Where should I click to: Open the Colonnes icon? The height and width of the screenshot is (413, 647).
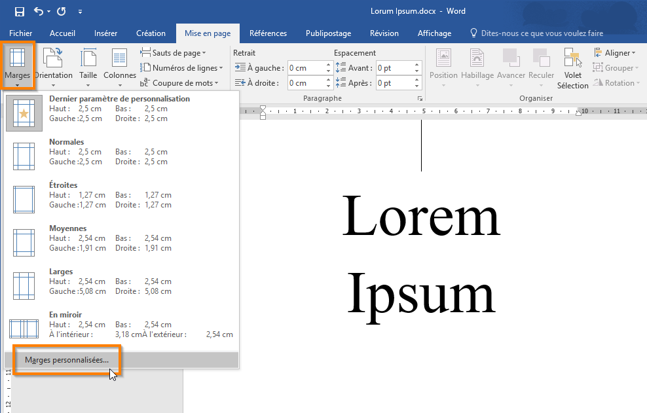(x=120, y=58)
